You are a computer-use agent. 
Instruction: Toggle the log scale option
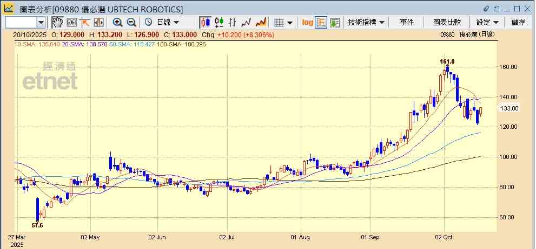(x=307, y=22)
